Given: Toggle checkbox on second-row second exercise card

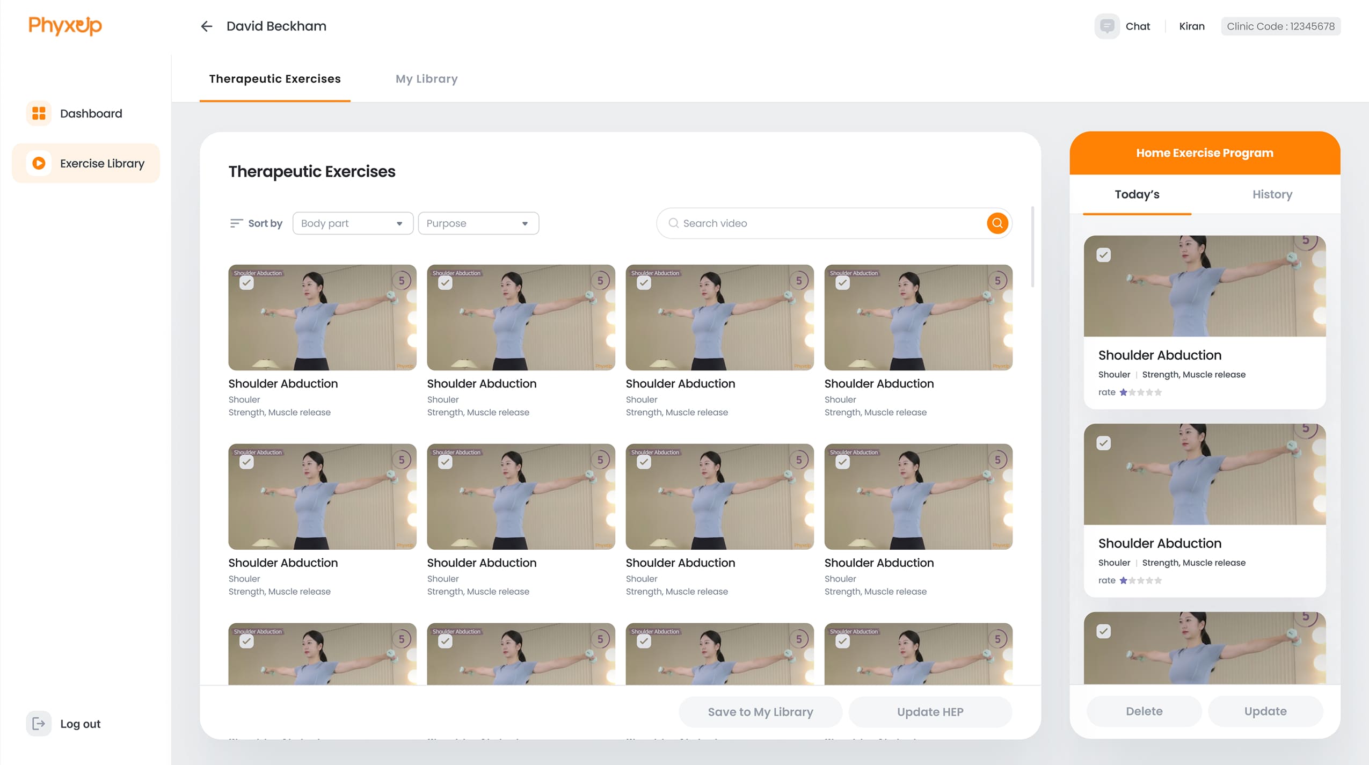Looking at the screenshot, I should coord(445,462).
